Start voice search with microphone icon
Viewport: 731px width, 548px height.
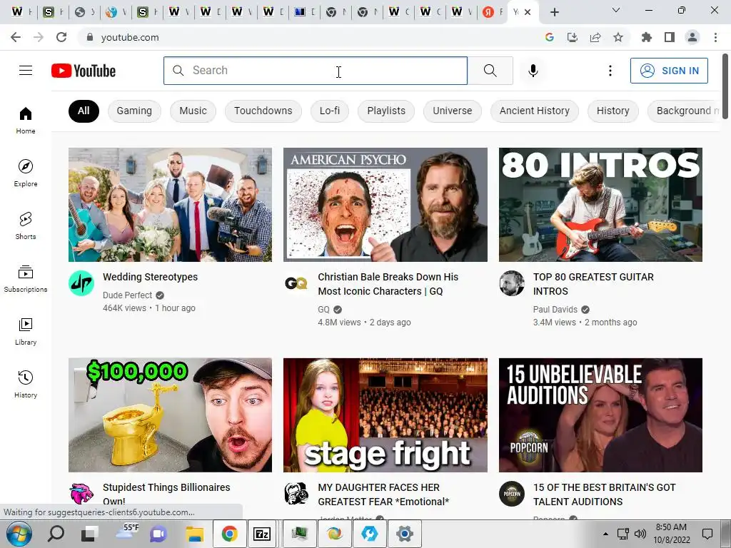[533, 71]
